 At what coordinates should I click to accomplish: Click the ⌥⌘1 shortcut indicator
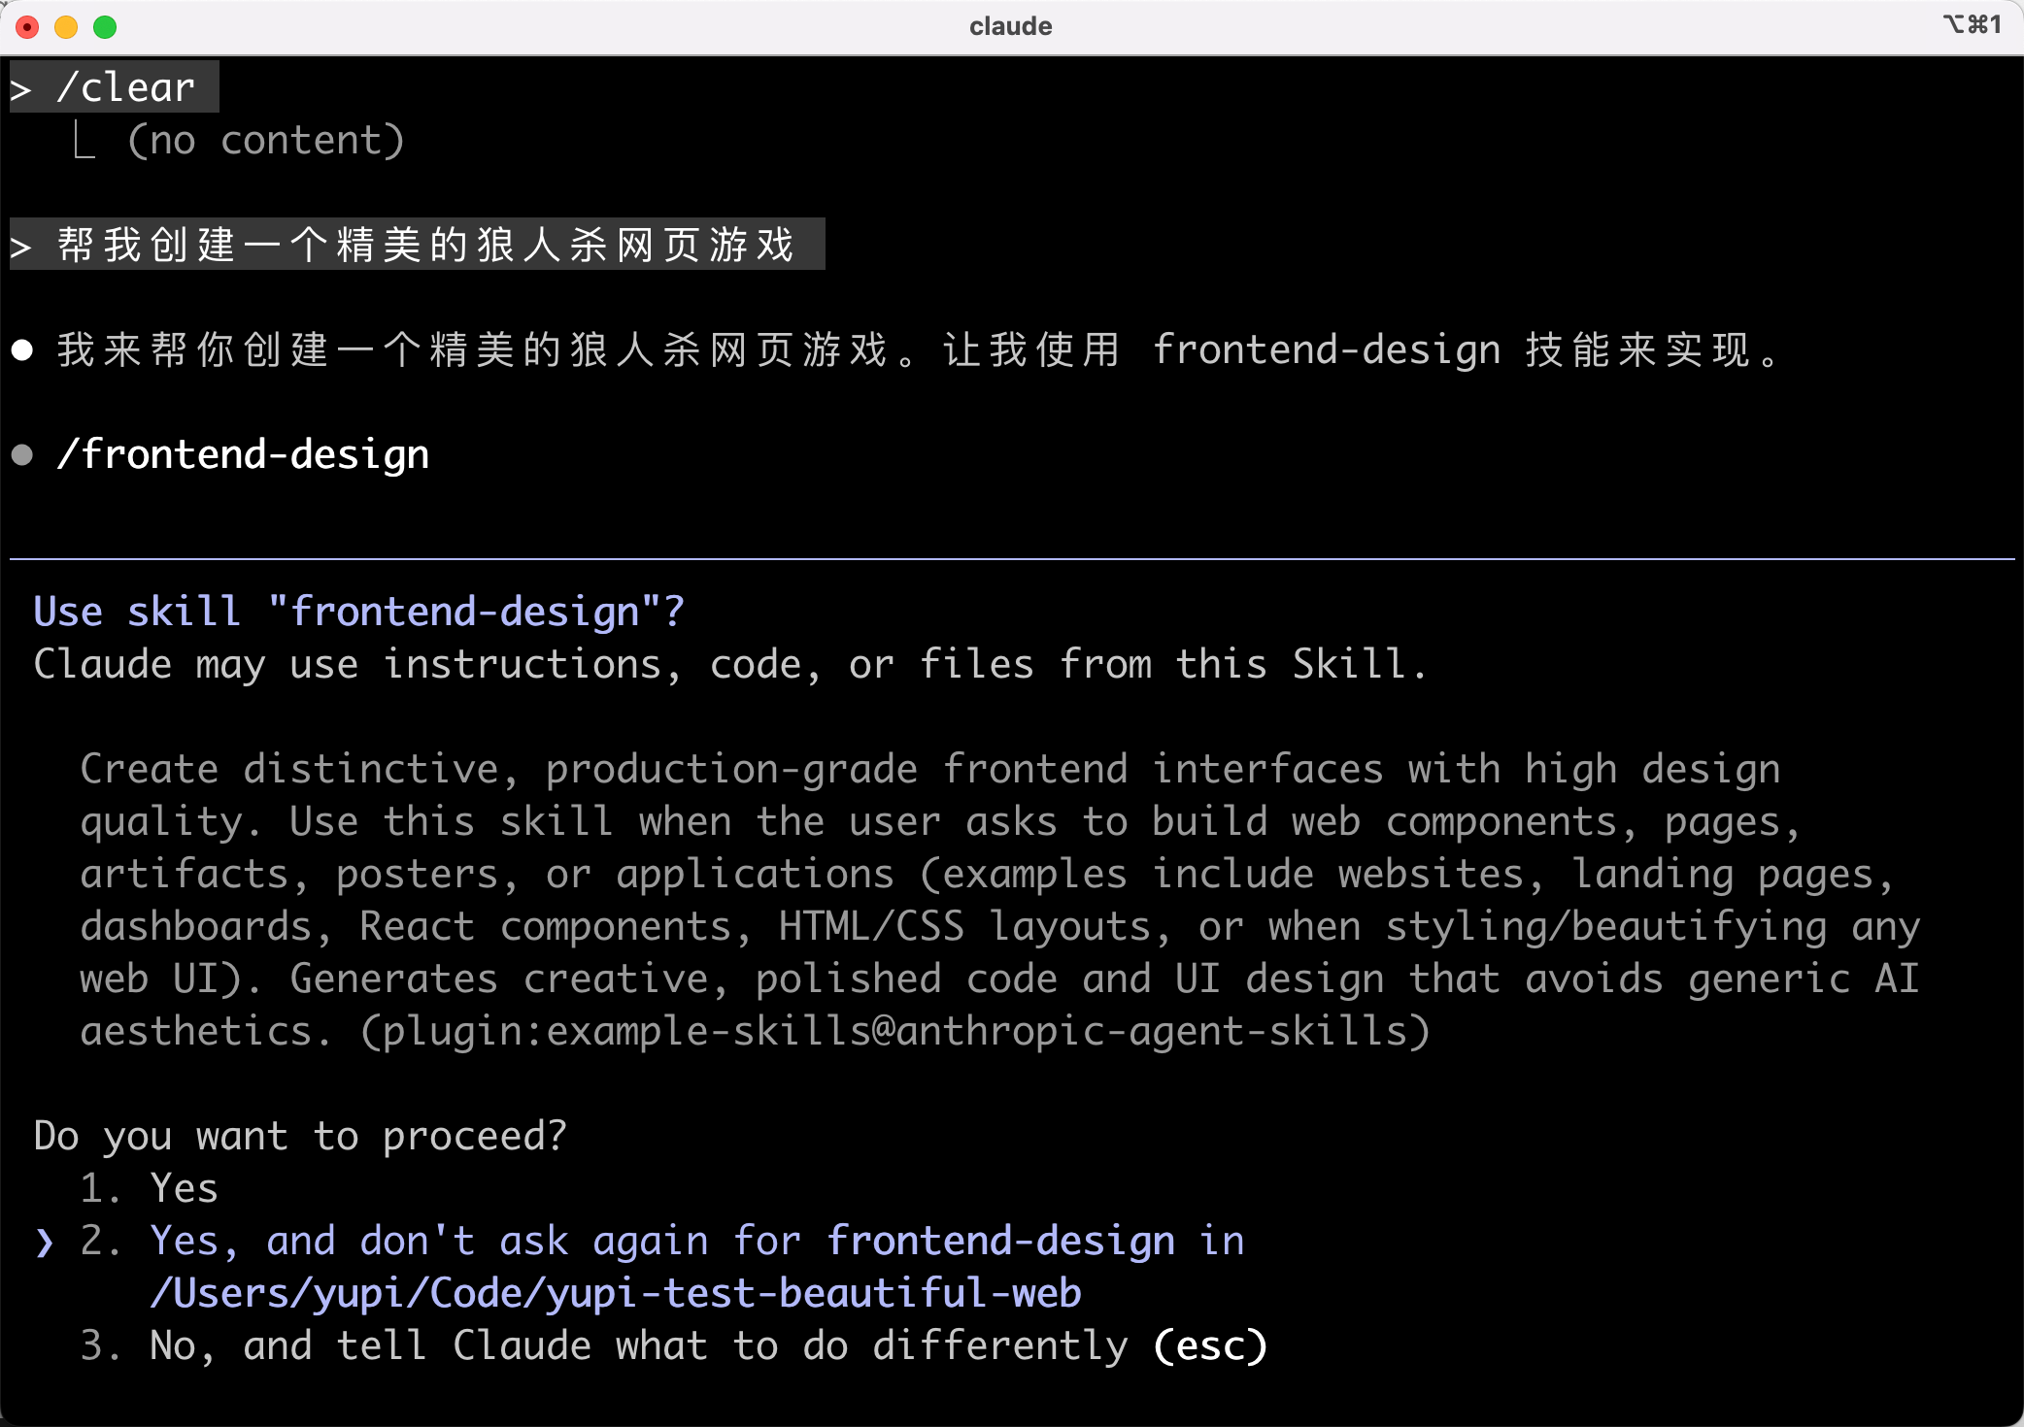[x=1972, y=24]
